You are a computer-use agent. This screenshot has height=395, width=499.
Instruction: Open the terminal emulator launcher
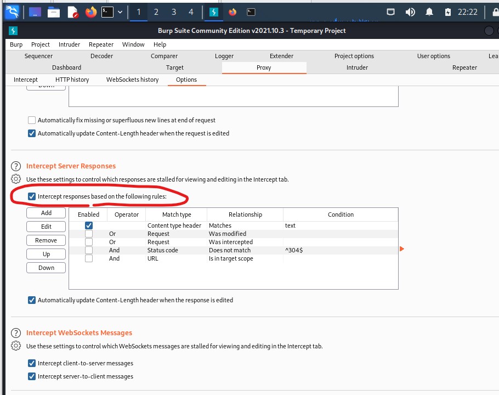pyautogui.click(x=107, y=12)
